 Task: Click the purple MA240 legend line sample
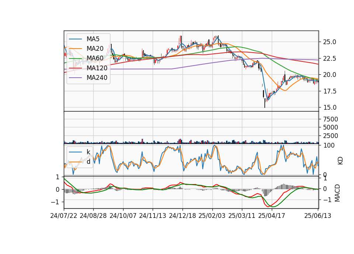click(75, 78)
